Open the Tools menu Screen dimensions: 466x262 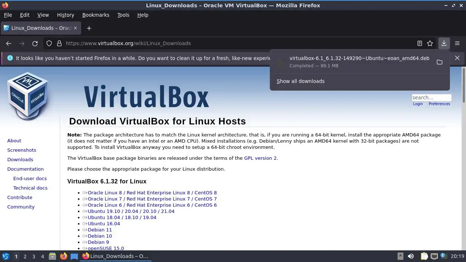(123, 15)
